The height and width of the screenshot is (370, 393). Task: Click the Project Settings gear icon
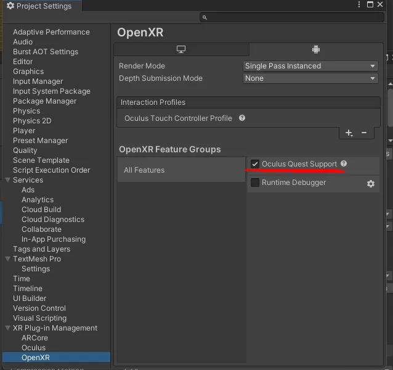click(10, 6)
